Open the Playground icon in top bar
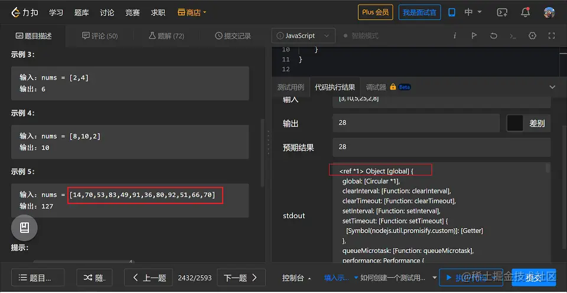 (502, 12)
